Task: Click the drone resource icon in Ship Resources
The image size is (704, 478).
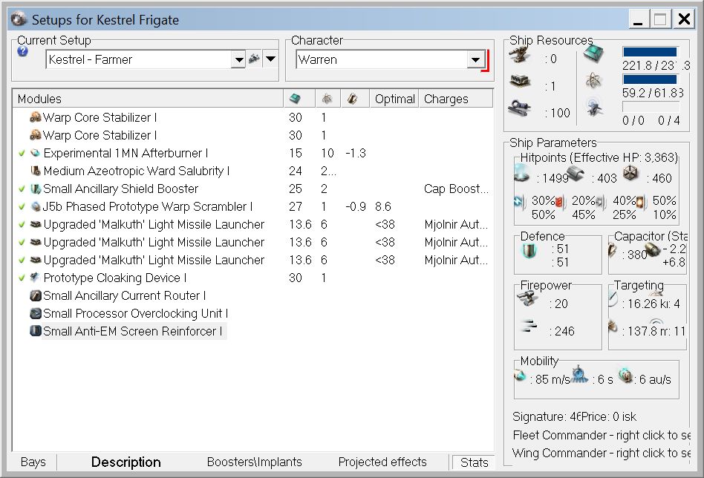Action: point(594,108)
